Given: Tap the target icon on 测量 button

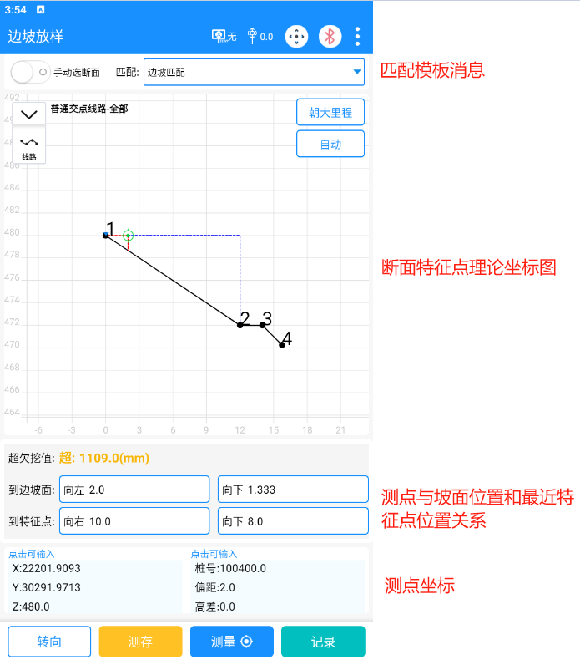Looking at the screenshot, I should [245, 642].
